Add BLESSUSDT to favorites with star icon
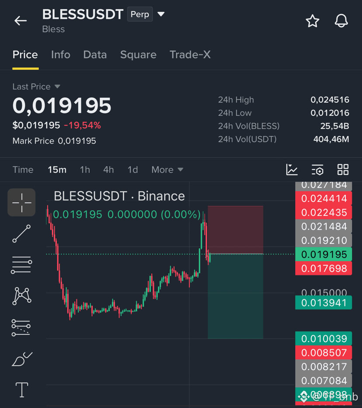Viewport: 362px width, 408px height. pos(312,21)
